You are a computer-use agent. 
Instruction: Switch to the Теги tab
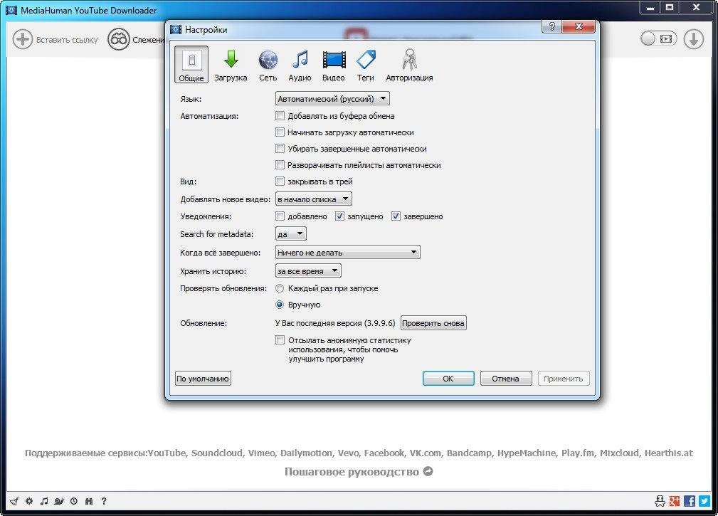366,65
